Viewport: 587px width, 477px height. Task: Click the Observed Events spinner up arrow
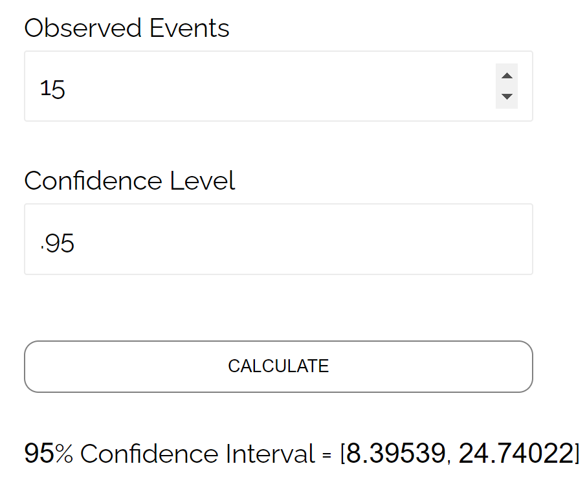pyautogui.click(x=506, y=76)
